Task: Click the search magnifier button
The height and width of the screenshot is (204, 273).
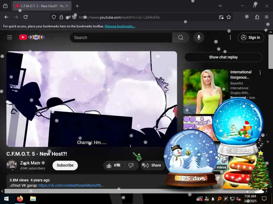Action: pyautogui.click(x=181, y=37)
